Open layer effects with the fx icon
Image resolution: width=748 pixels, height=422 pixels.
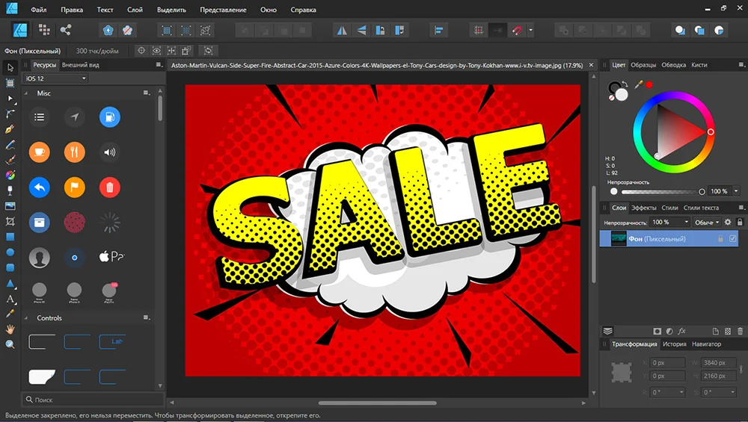[681, 331]
